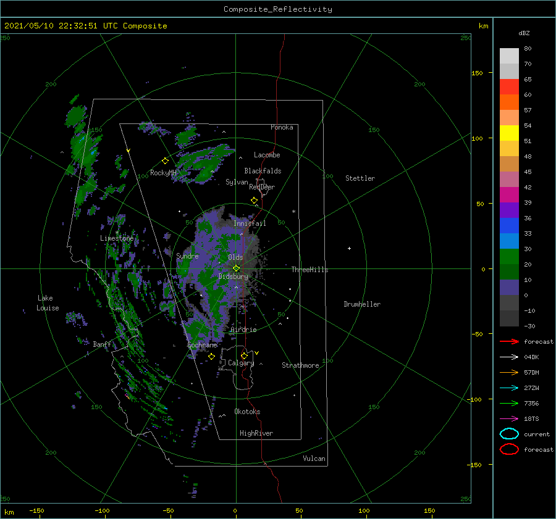The height and width of the screenshot is (519, 556).
Task: Click the cyan 27ZW arrow icon
Action: (x=509, y=388)
